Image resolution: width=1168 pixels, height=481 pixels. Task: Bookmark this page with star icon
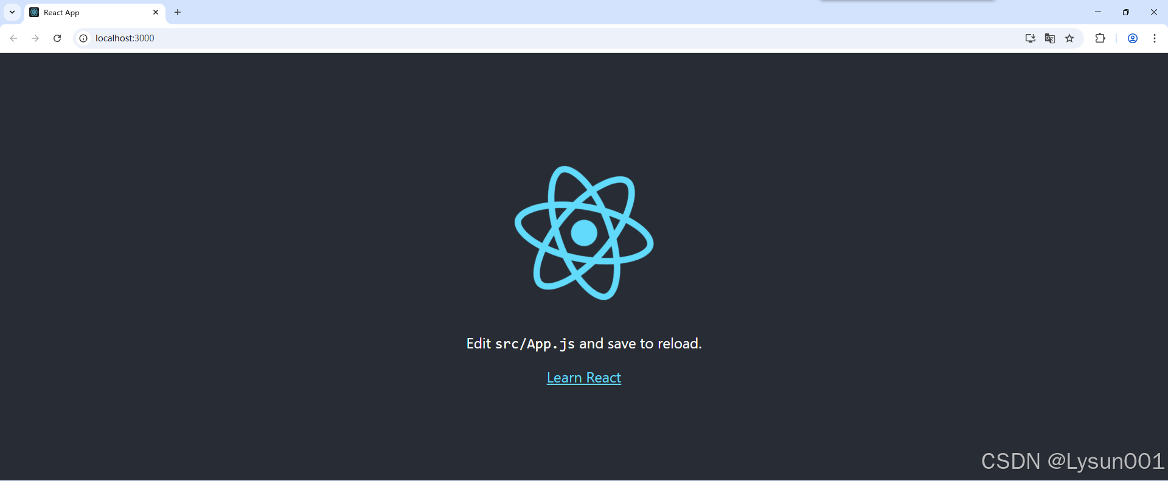[x=1069, y=38]
